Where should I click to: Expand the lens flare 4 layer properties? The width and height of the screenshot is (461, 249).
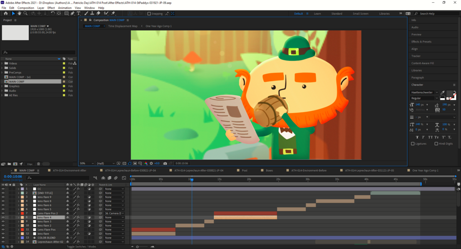(18, 217)
